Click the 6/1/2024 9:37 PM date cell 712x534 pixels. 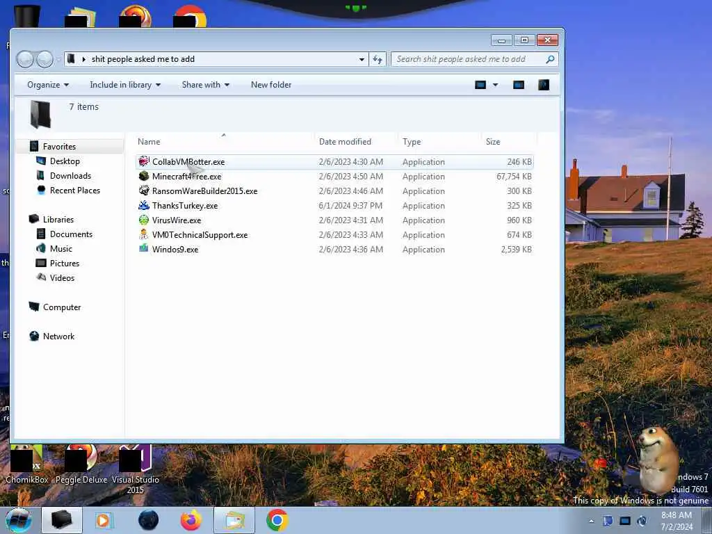point(350,205)
